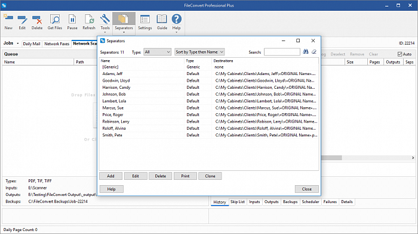Image resolution: width=418 pixels, height=234 pixels.
Task: Expand the Separators toolbar dropdown arrow
Action: [x=124, y=32]
